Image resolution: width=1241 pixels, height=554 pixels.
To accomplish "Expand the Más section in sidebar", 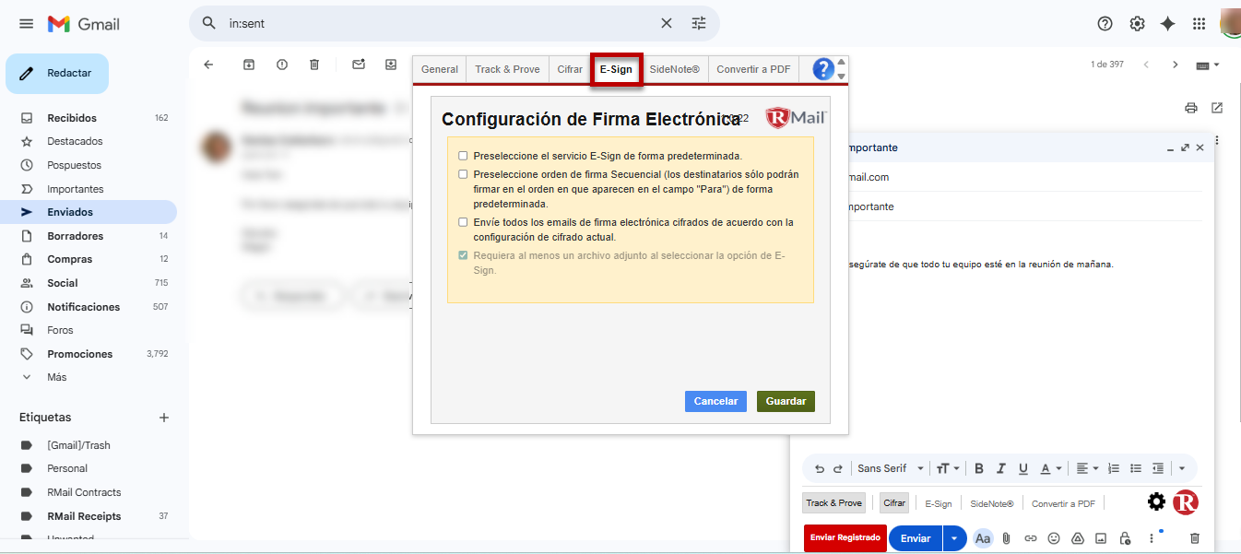I will pyautogui.click(x=56, y=377).
